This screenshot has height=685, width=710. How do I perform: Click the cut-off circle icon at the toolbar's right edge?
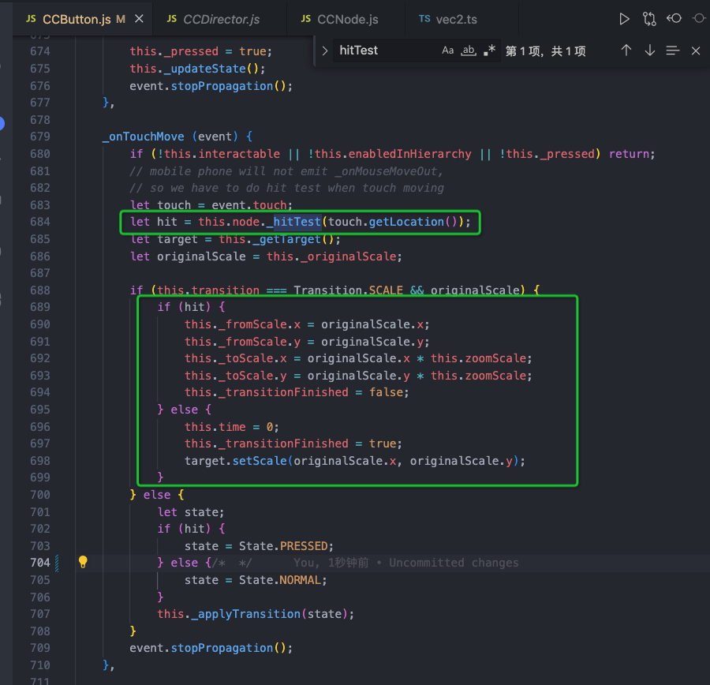pos(700,19)
